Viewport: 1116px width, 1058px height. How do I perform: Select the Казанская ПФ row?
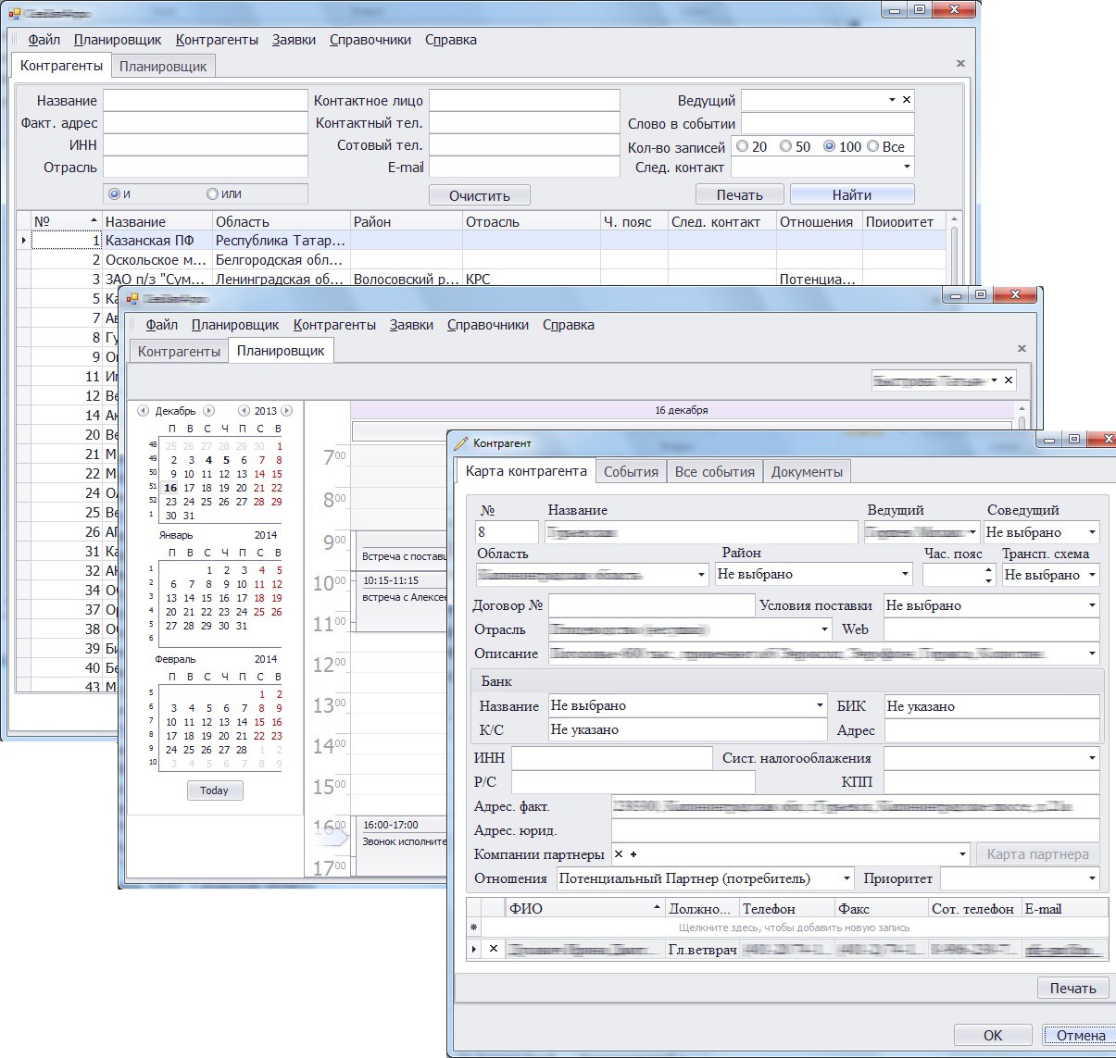pyautogui.click(x=482, y=240)
